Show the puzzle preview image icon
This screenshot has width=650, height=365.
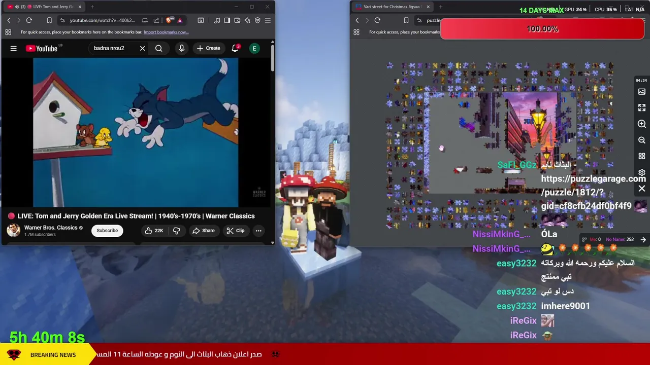point(642,92)
